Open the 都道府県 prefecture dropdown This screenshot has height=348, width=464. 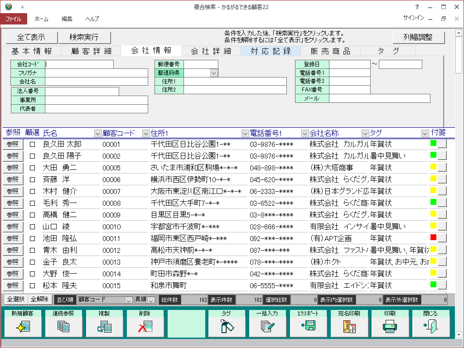tap(214, 73)
